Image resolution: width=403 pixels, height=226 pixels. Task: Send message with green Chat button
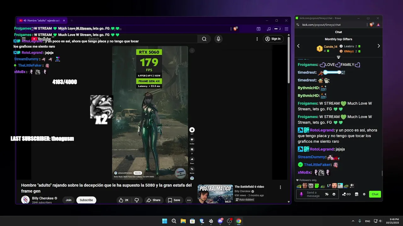click(375, 194)
